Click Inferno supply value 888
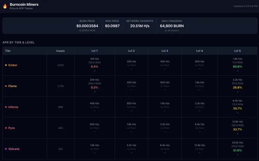This screenshot has height=161, width=259. click(x=61, y=107)
